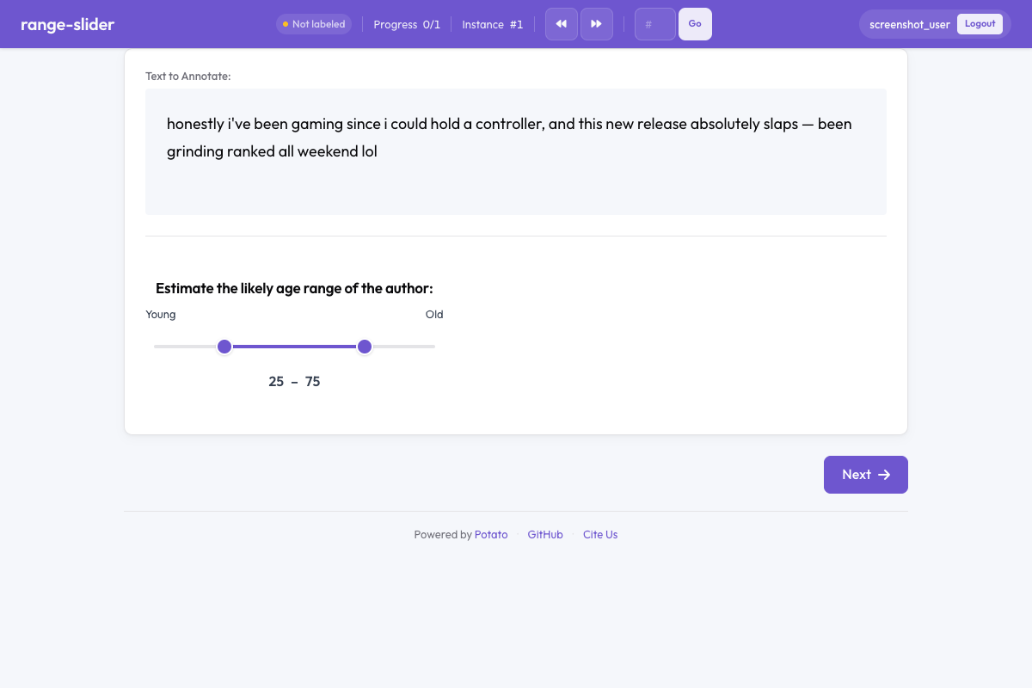Click the range-slider app title
The height and width of the screenshot is (688, 1032).
coord(68,24)
